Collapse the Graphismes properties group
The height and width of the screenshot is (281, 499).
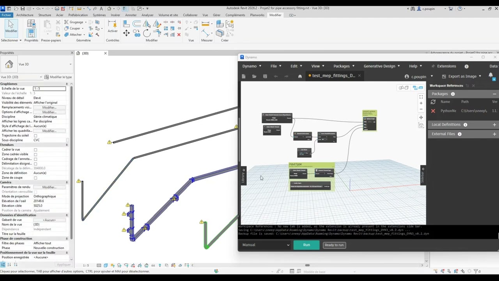(67, 84)
